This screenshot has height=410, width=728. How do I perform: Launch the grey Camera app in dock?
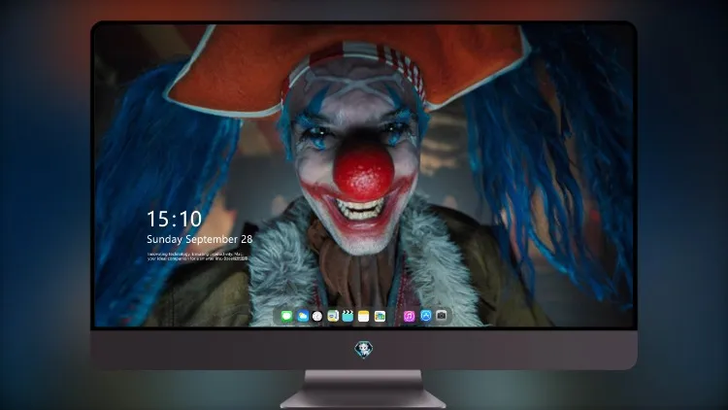click(442, 316)
